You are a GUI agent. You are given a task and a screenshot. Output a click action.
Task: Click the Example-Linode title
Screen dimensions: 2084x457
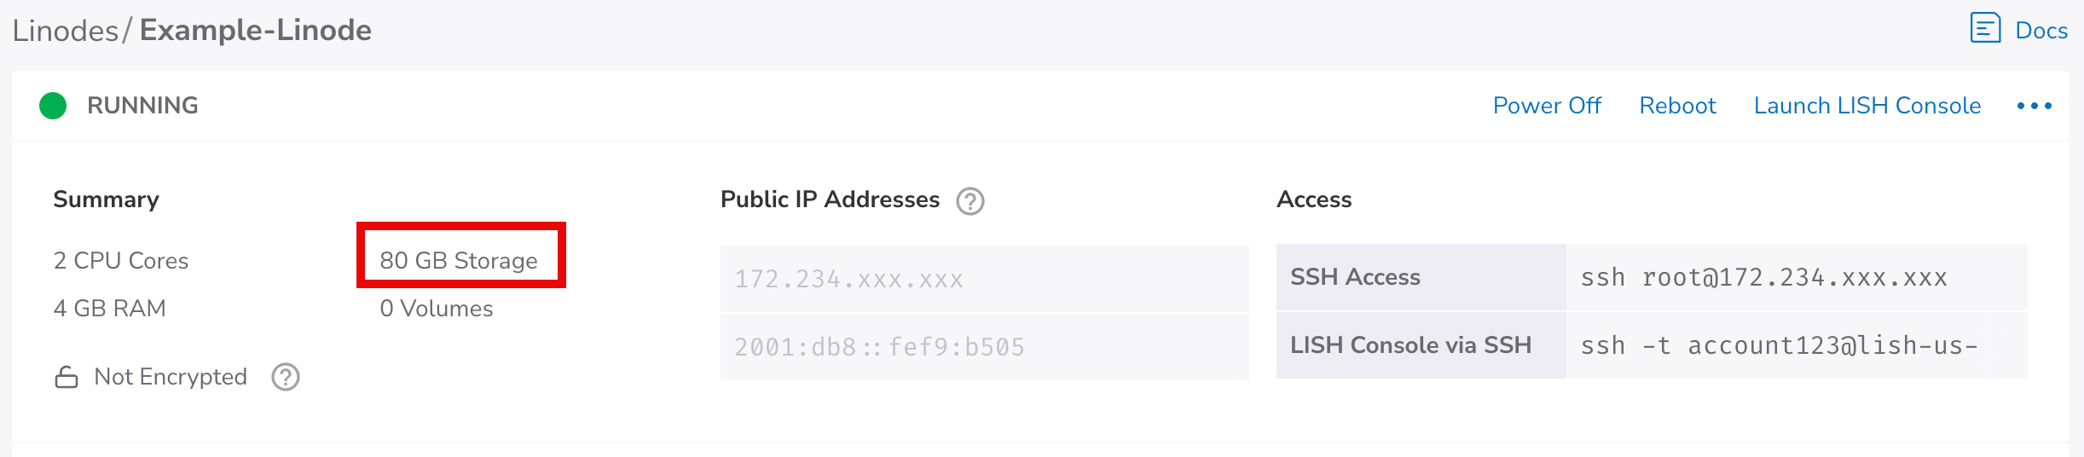pyautogui.click(x=256, y=31)
